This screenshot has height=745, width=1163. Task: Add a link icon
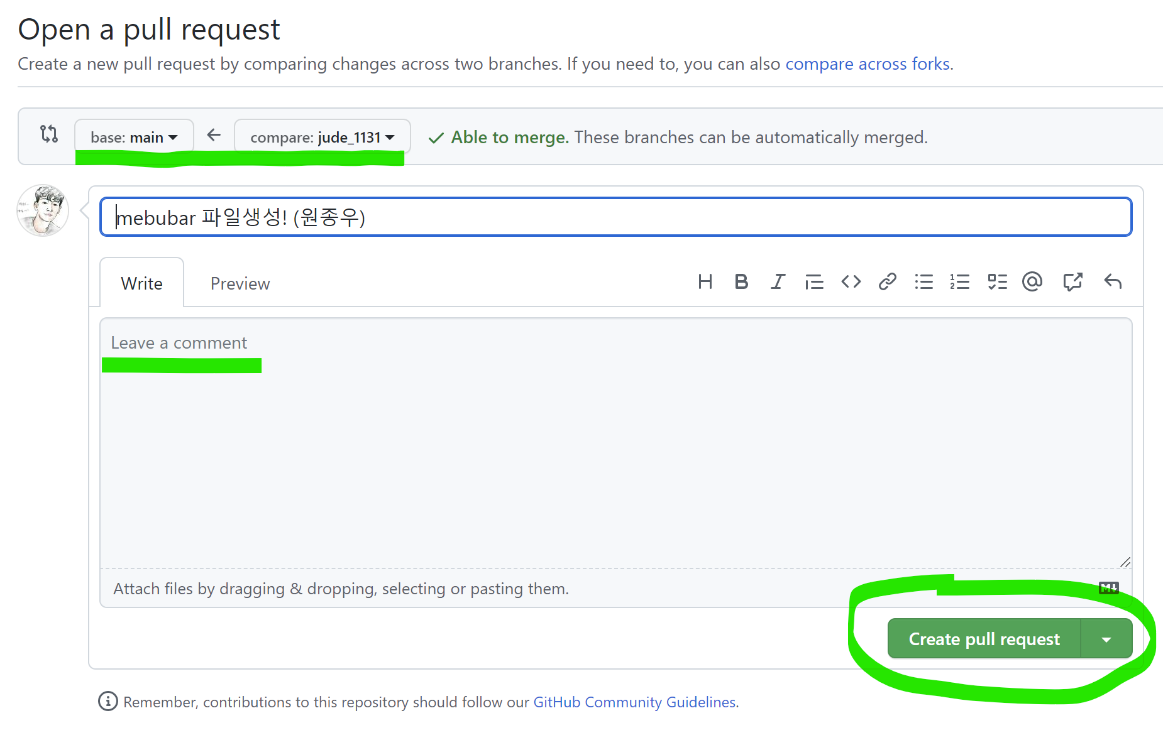click(x=887, y=282)
